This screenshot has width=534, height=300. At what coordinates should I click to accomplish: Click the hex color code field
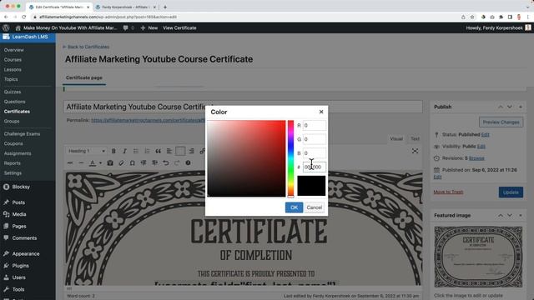tap(314, 167)
